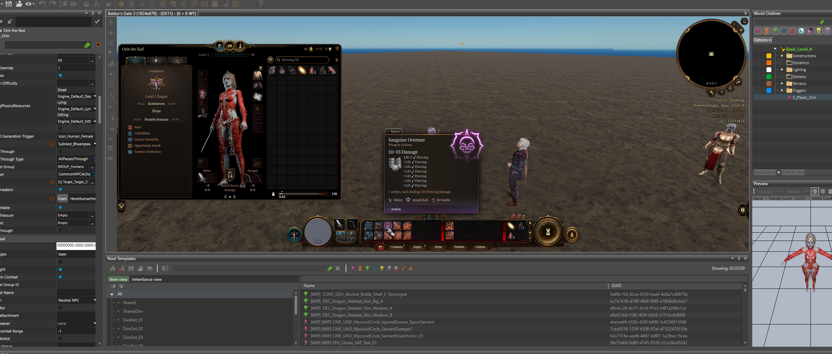Viewport: 832px width, 354px height.
Task: Select the Passives hotbar tab
Action: tap(459, 247)
